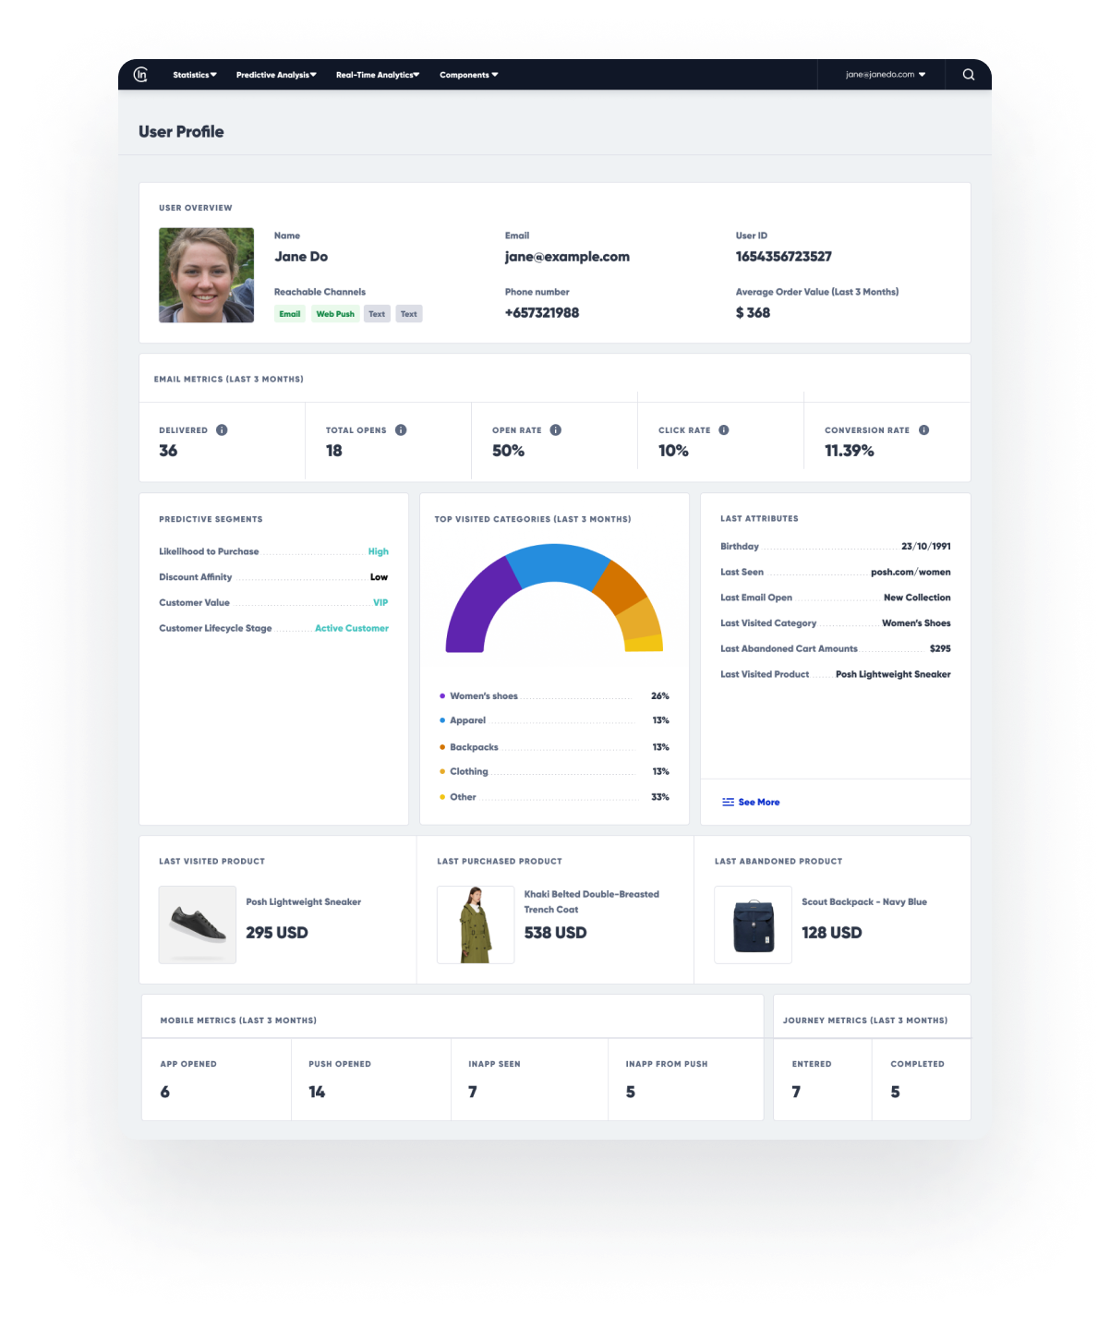Click the Insider logo in navbar
The height and width of the screenshot is (1317, 1110).
(140, 75)
